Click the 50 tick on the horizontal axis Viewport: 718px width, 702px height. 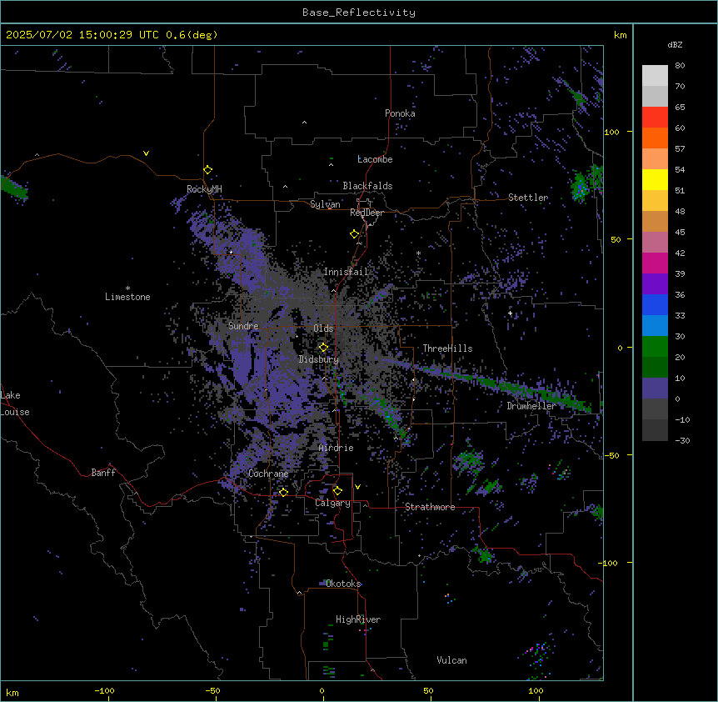(x=428, y=690)
